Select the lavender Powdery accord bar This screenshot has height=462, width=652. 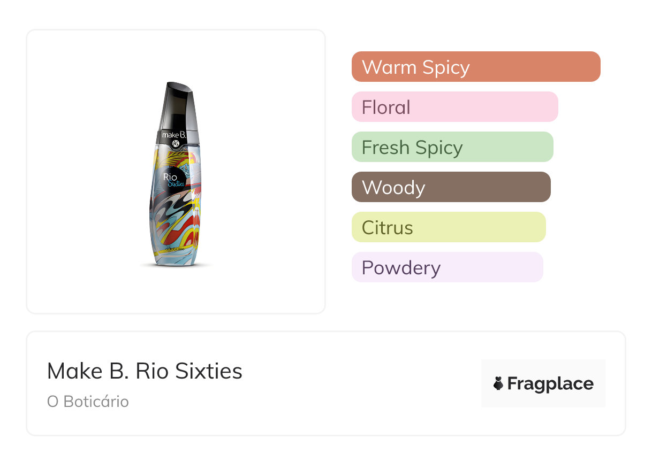pyautogui.click(x=447, y=267)
